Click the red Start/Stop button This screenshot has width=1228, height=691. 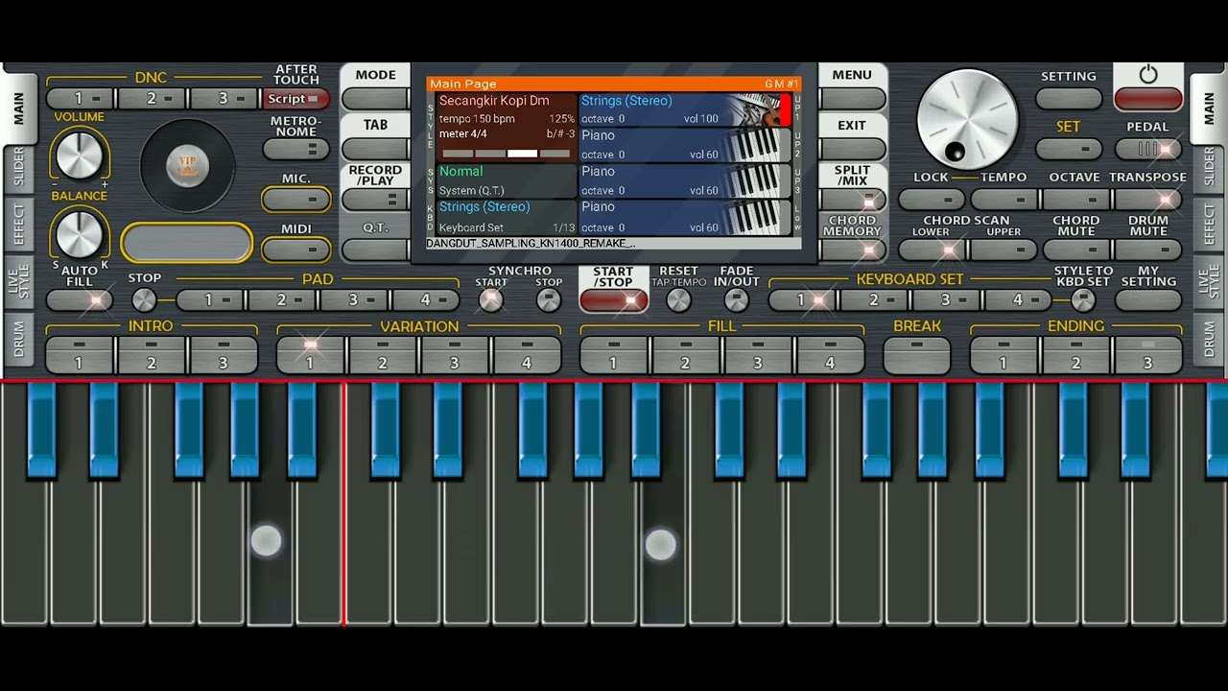tap(613, 299)
